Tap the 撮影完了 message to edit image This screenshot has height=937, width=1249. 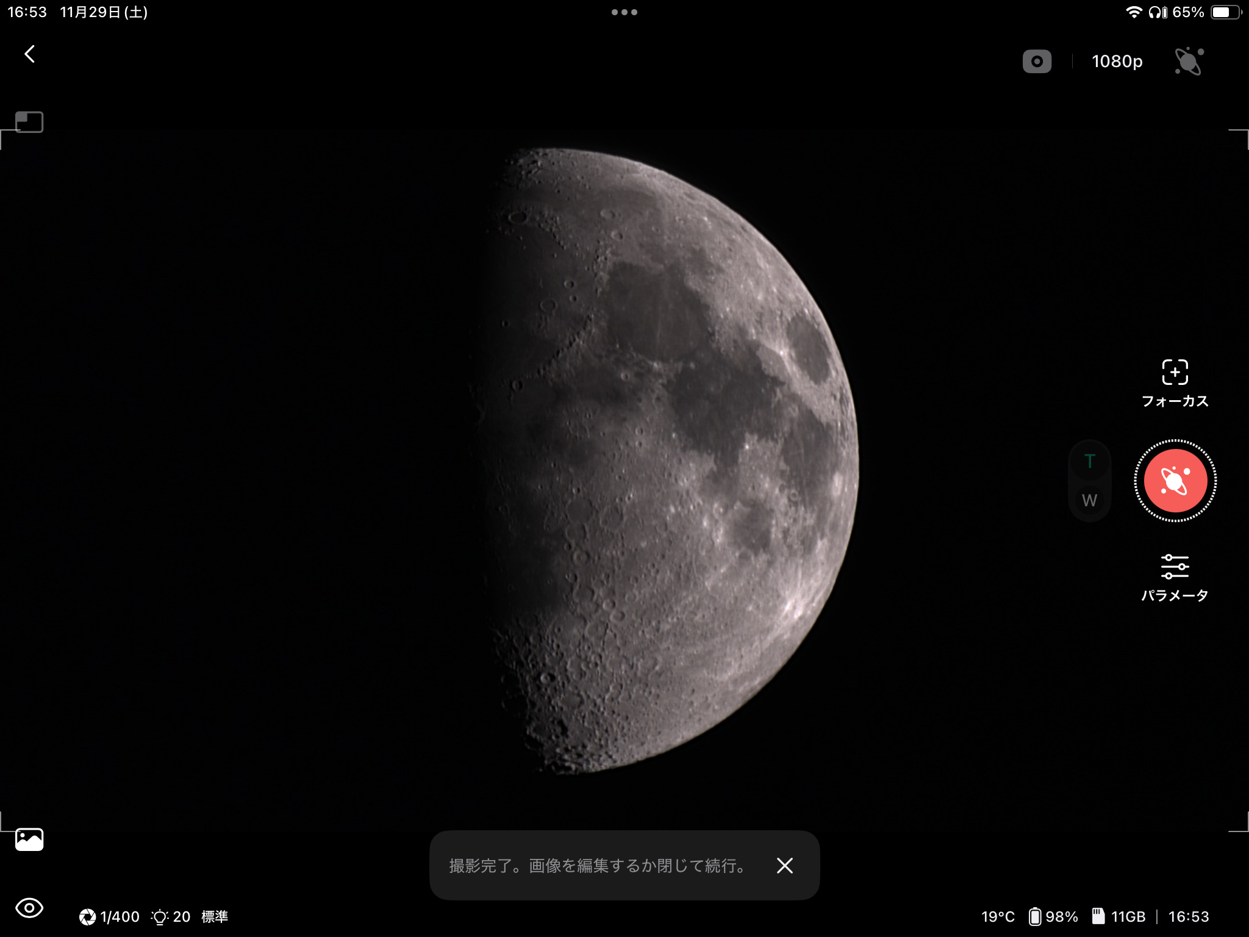[598, 865]
